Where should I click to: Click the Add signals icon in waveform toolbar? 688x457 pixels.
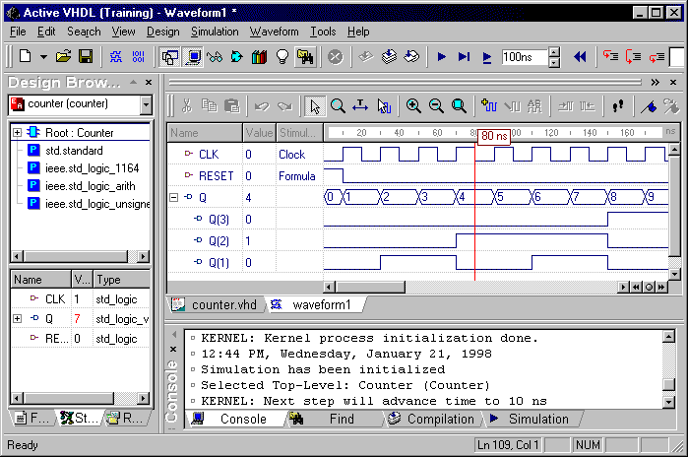(488, 106)
